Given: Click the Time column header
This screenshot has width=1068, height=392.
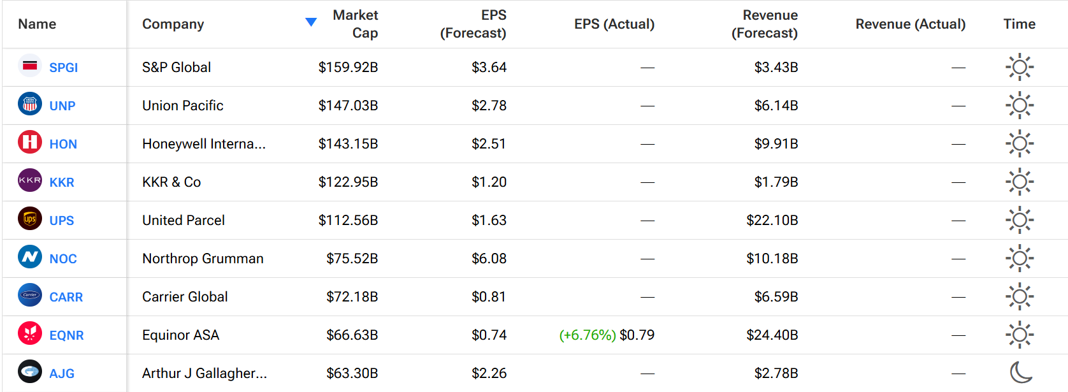Looking at the screenshot, I should (x=1020, y=24).
